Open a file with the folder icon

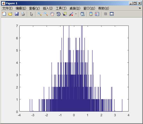(10, 14)
